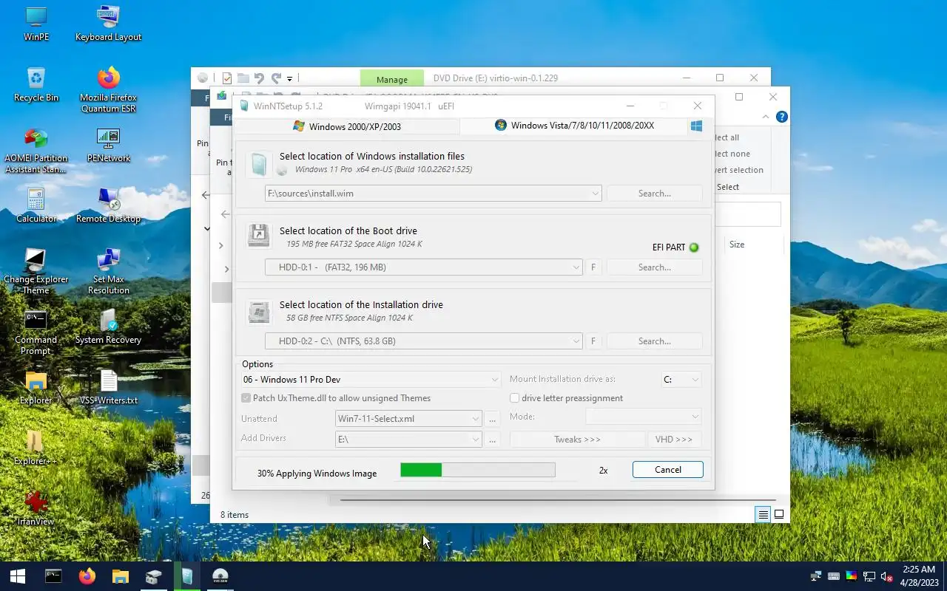This screenshot has height=591, width=947.
Task: Expand the install.wim path dropdown
Action: point(596,194)
